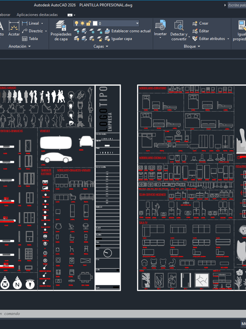246x329 pixels.
Task: Select the front-view car block
Action: (86, 141)
